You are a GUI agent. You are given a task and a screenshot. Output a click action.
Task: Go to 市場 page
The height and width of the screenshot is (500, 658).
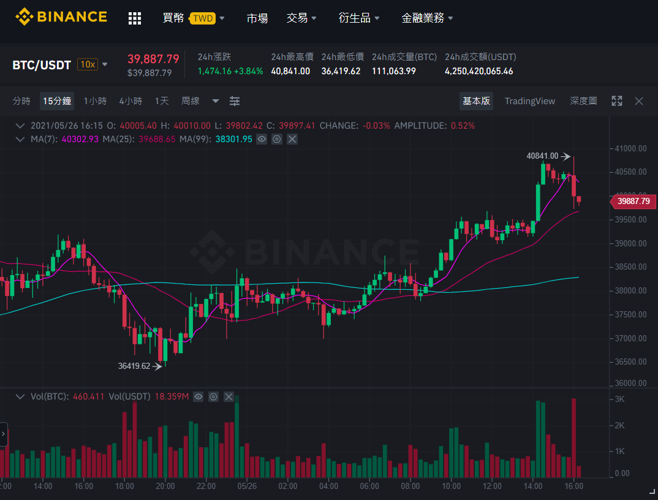pos(257,18)
